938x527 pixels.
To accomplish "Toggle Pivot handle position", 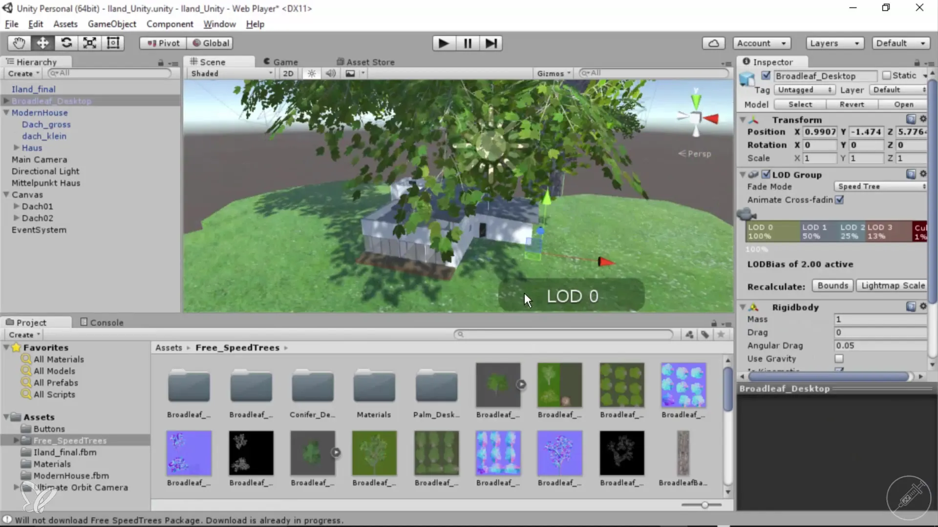I will [164, 43].
